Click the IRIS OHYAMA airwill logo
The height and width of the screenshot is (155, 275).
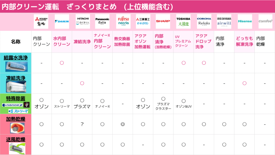[224, 22]
